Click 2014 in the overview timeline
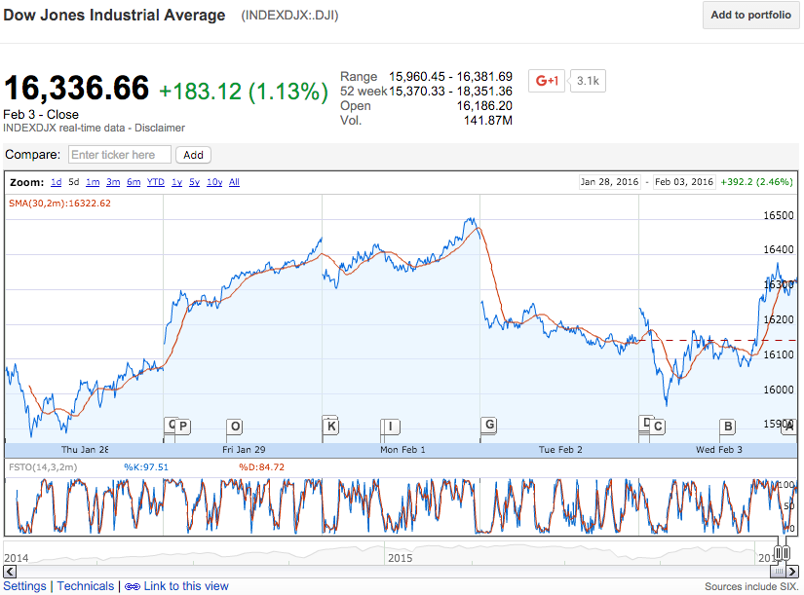The width and height of the screenshot is (804, 595). [x=17, y=558]
